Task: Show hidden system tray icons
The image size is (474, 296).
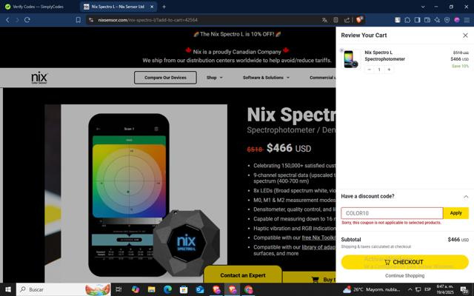Action: coord(410,289)
